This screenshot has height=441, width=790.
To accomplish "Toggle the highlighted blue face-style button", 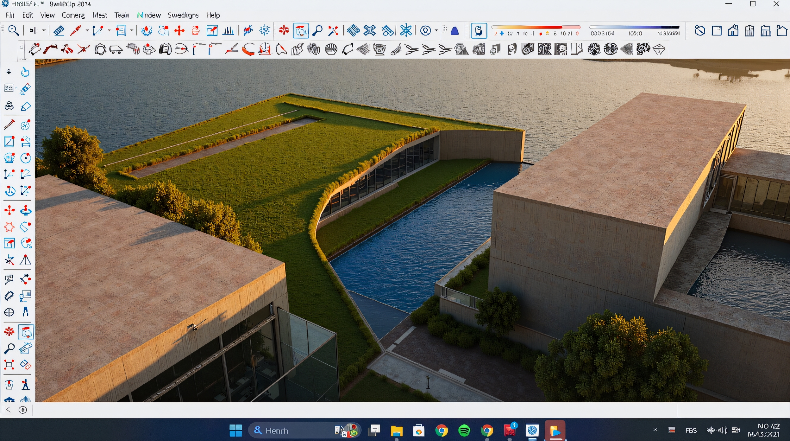I will coord(479,31).
